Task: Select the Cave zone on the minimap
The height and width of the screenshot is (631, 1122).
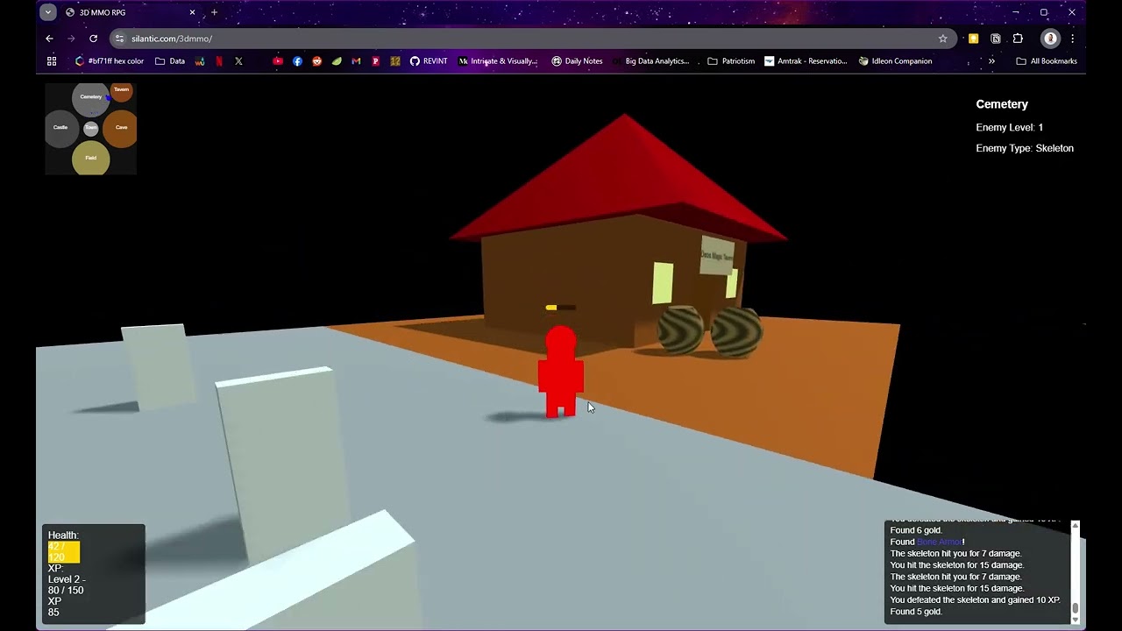Action: pos(121,128)
